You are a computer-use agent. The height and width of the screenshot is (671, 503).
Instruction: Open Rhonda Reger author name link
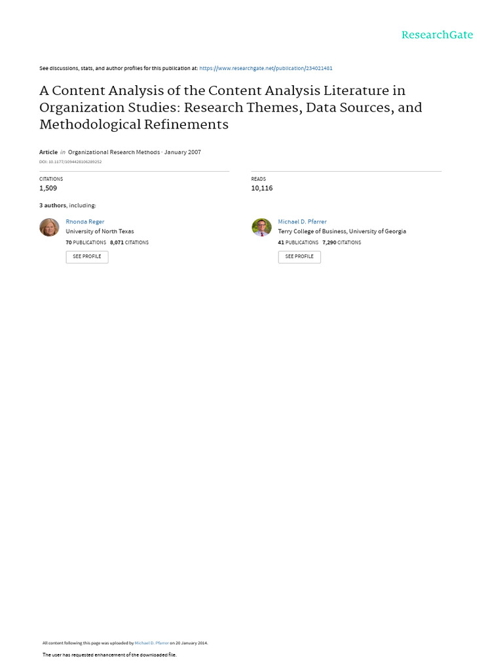[85, 222]
